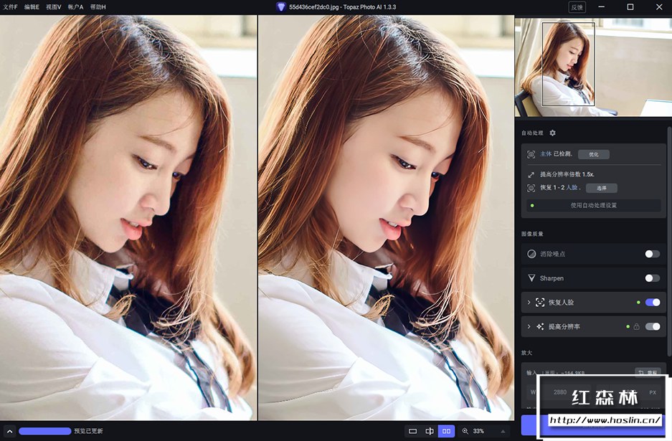The image size is (672, 441).
Task: Click the 放大 section heading
Action: (526, 353)
